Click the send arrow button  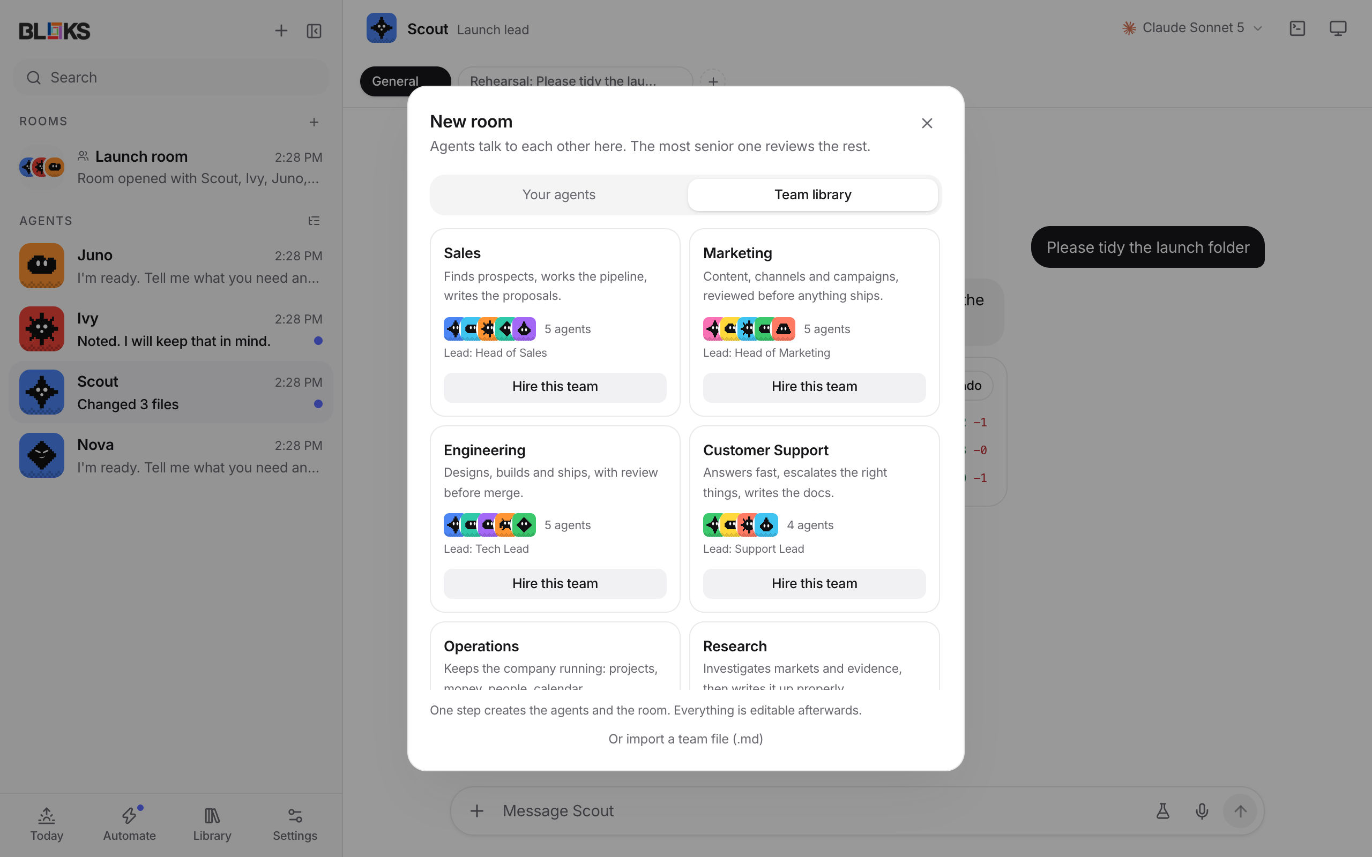(1241, 811)
